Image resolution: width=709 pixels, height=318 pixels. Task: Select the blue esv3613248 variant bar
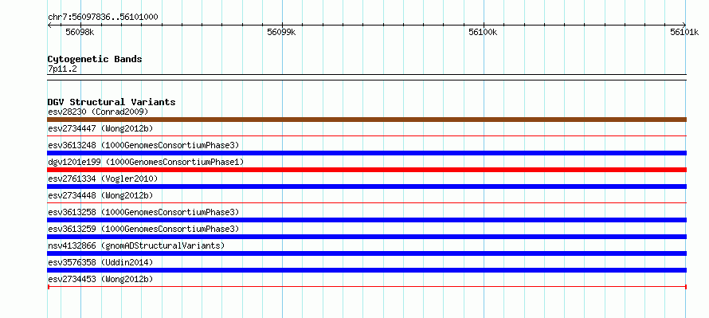point(366,153)
